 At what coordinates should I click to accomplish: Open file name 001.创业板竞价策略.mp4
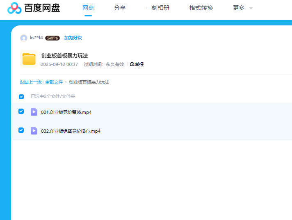coord(66,112)
